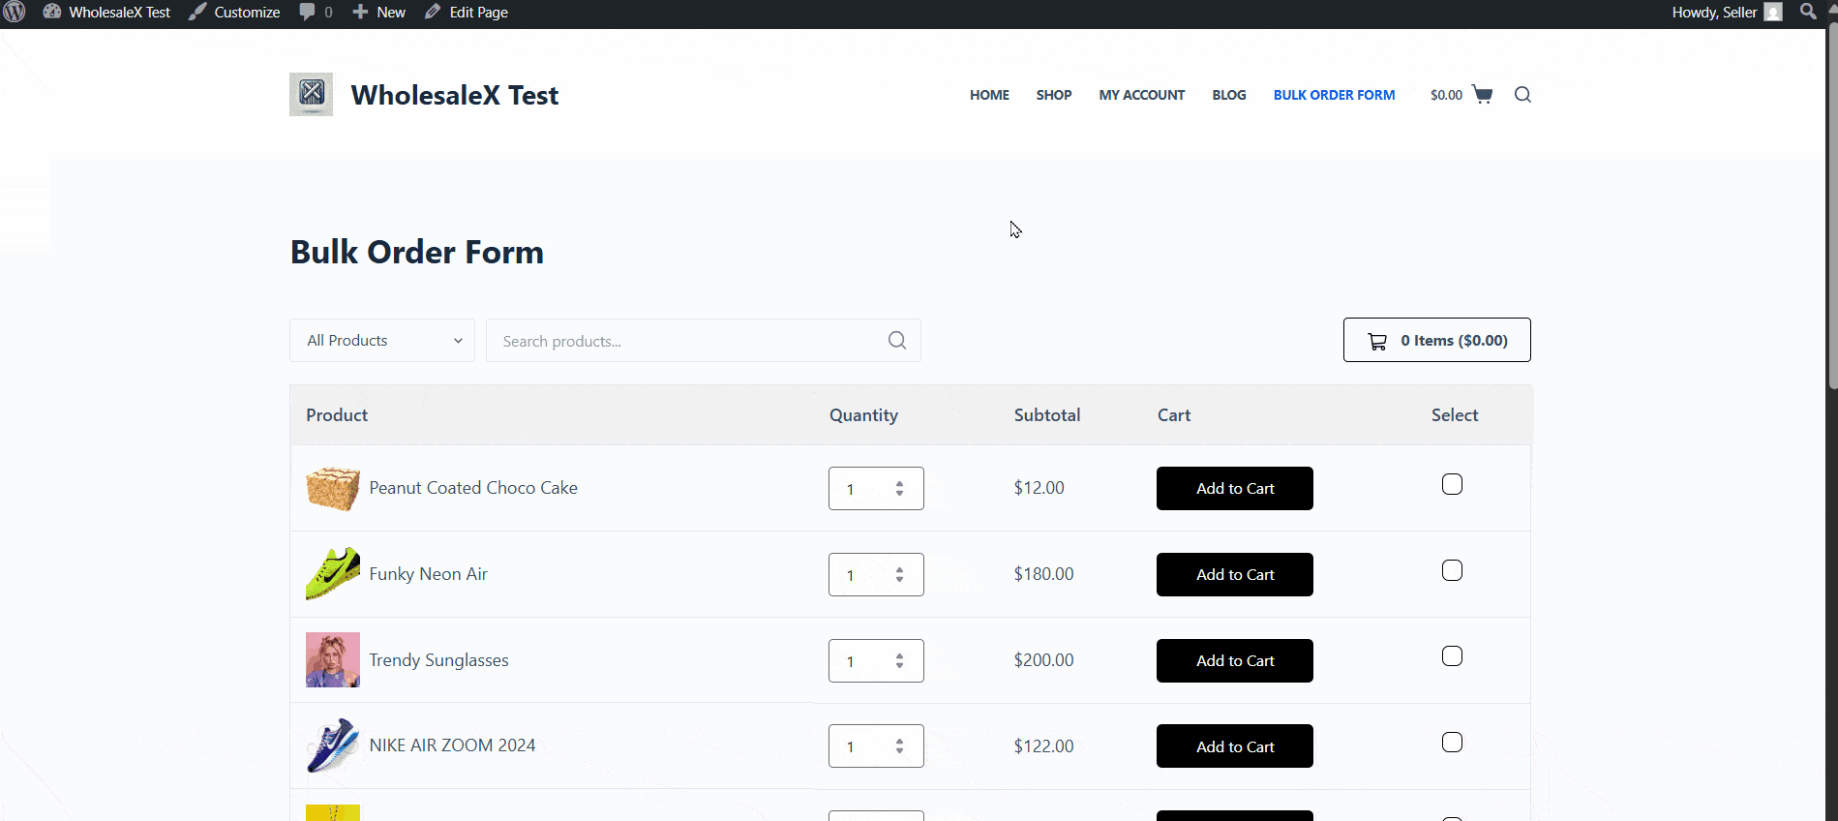Click the WholesaleX site logo image
The image size is (1838, 821).
point(311,95)
